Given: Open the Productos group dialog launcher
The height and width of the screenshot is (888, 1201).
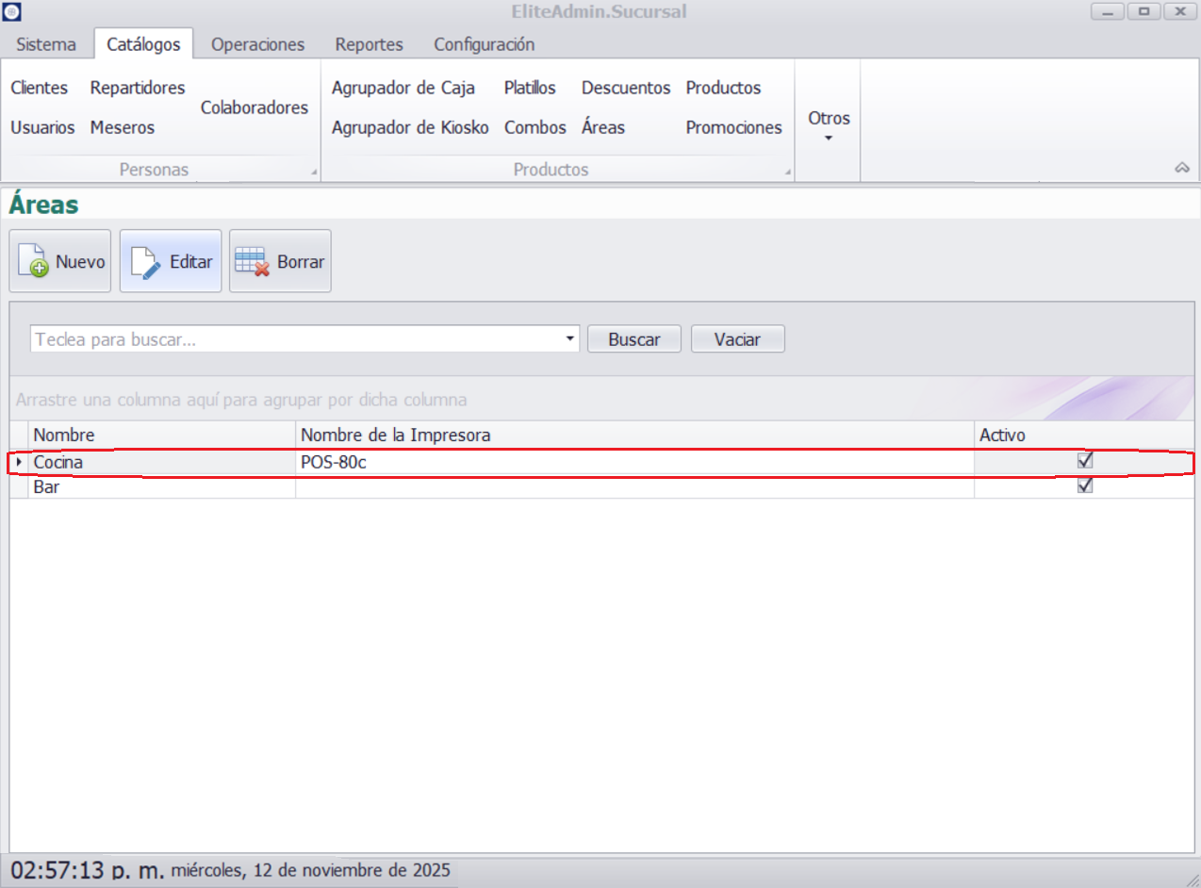Looking at the screenshot, I should click(x=787, y=173).
